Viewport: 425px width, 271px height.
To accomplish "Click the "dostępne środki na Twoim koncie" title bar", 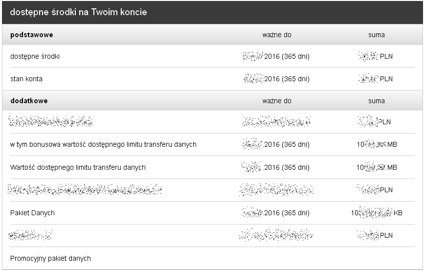I will pyautogui.click(x=78, y=12).
